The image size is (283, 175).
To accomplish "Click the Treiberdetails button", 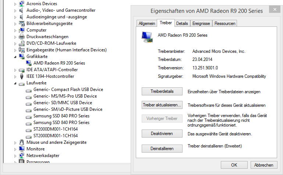I will 162,91.
